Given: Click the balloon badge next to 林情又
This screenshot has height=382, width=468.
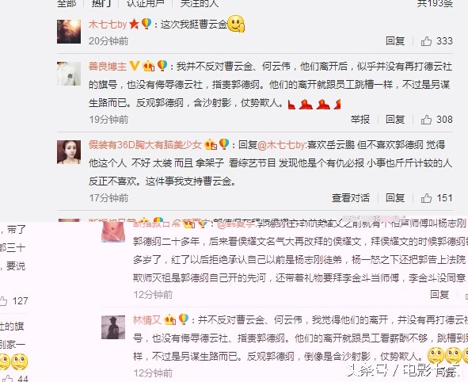Looking at the screenshot, I should (184, 319).
